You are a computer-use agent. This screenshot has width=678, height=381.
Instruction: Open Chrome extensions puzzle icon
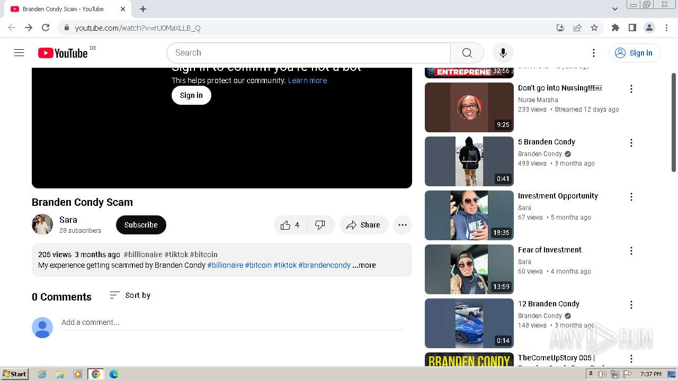tap(615, 28)
